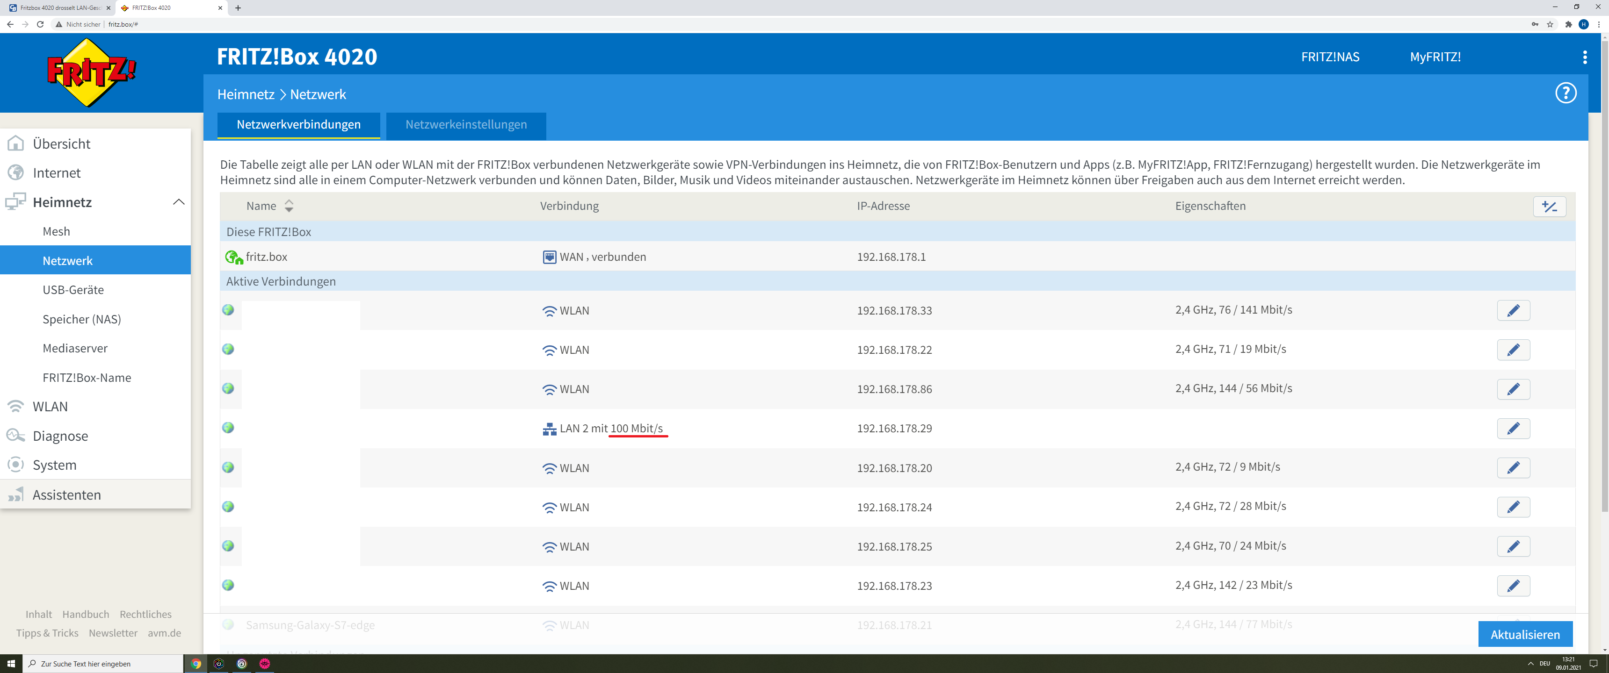Image resolution: width=1609 pixels, height=673 pixels.
Task: Open the three-dot menu in the header
Action: coord(1584,57)
